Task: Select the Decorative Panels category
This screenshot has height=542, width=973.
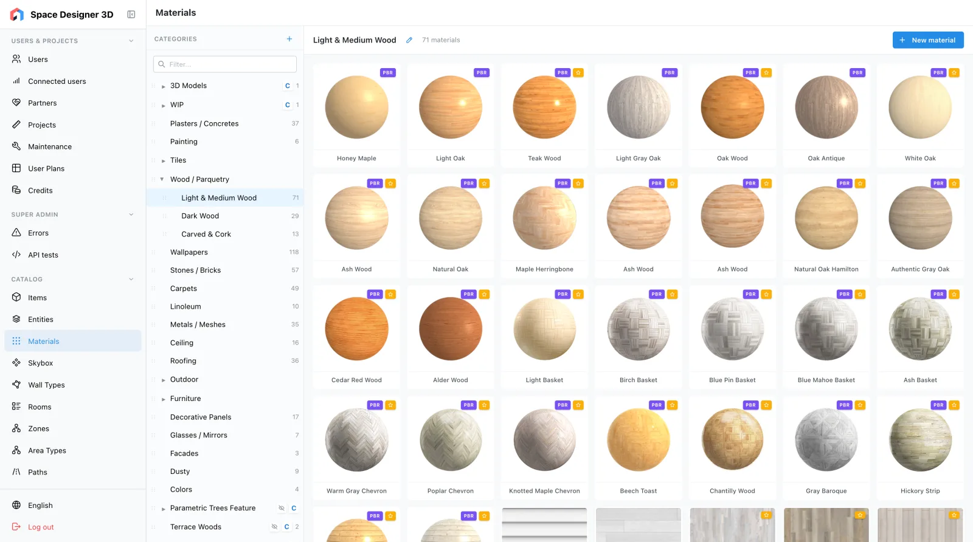Action: tap(225, 417)
